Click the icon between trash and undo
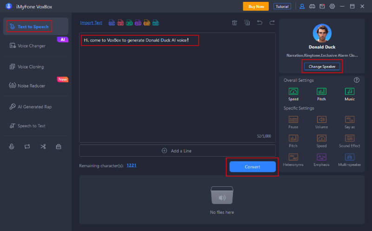The image size is (372, 231). (247, 22)
